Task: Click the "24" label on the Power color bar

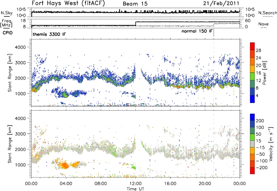Action: pos(258,58)
